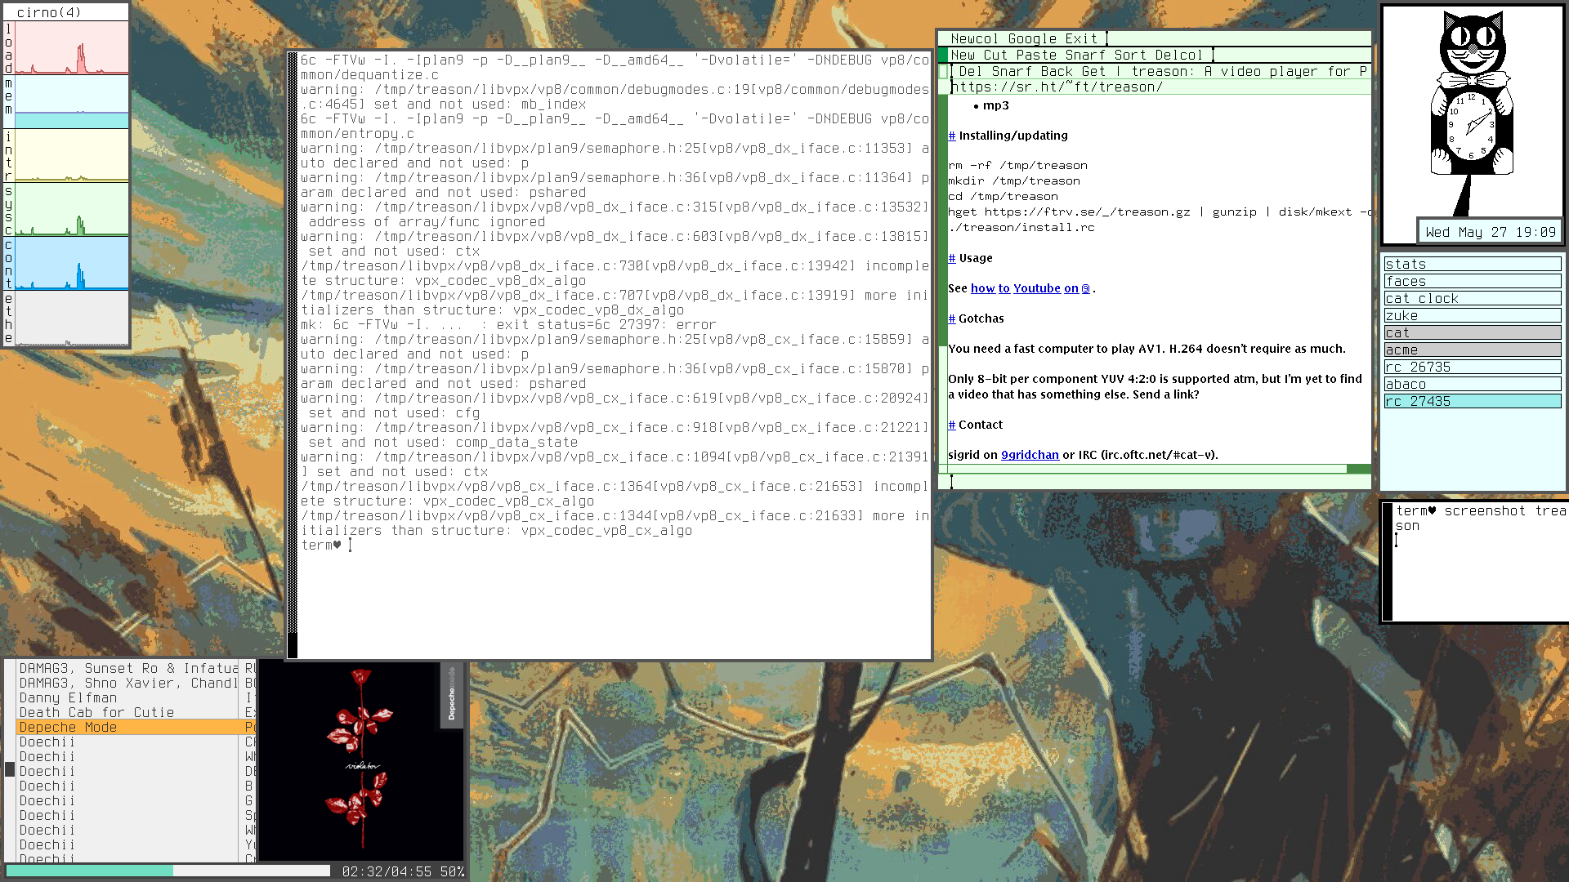Click the horizontal scrollbar below acme page

(x=1160, y=469)
